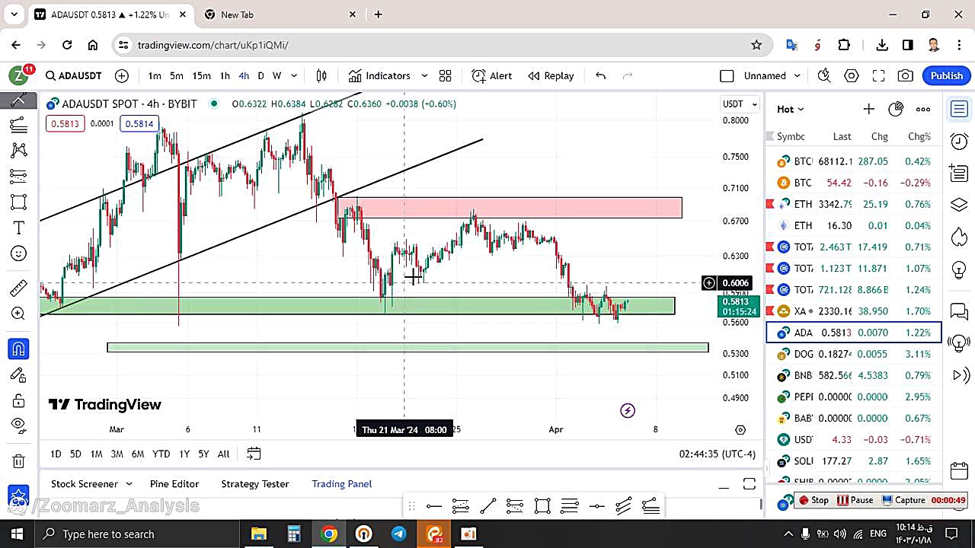Open the indicator templates grid icon
Image resolution: width=975 pixels, height=548 pixels.
(x=445, y=75)
